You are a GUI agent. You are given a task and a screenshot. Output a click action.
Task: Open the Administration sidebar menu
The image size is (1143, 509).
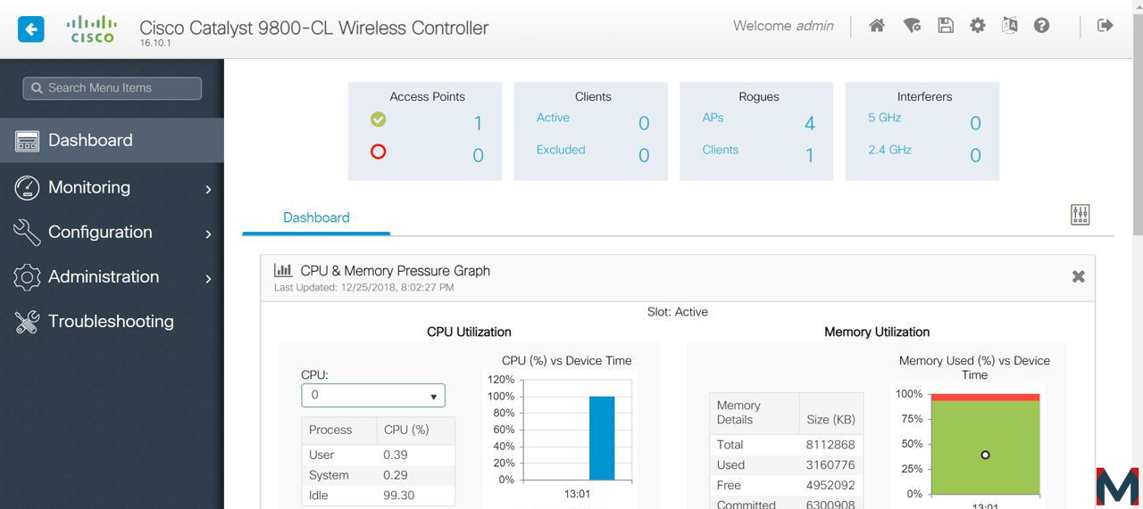[112, 276]
